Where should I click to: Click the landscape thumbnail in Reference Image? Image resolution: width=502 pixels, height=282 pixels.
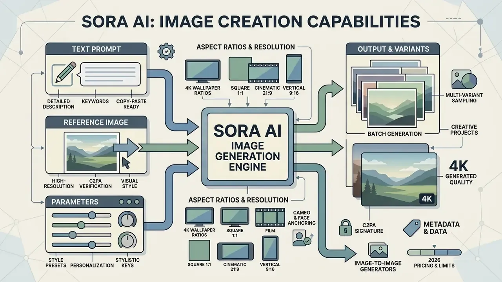coord(92,153)
